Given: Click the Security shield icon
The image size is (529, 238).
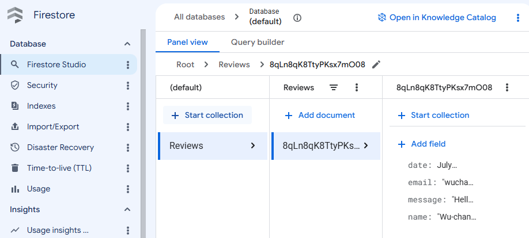Looking at the screenshot, I should click(15, 86).
